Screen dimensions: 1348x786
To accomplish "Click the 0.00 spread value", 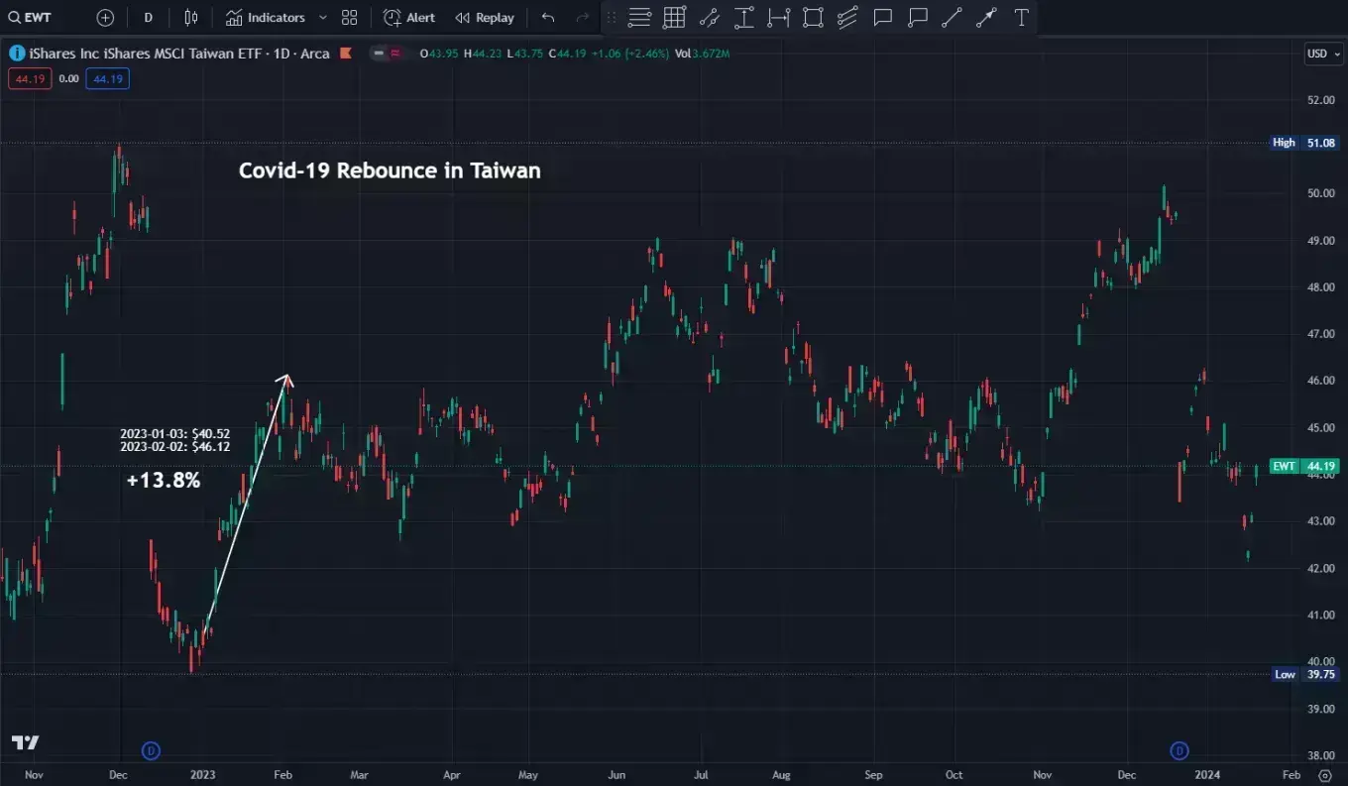I will (68, 78).
